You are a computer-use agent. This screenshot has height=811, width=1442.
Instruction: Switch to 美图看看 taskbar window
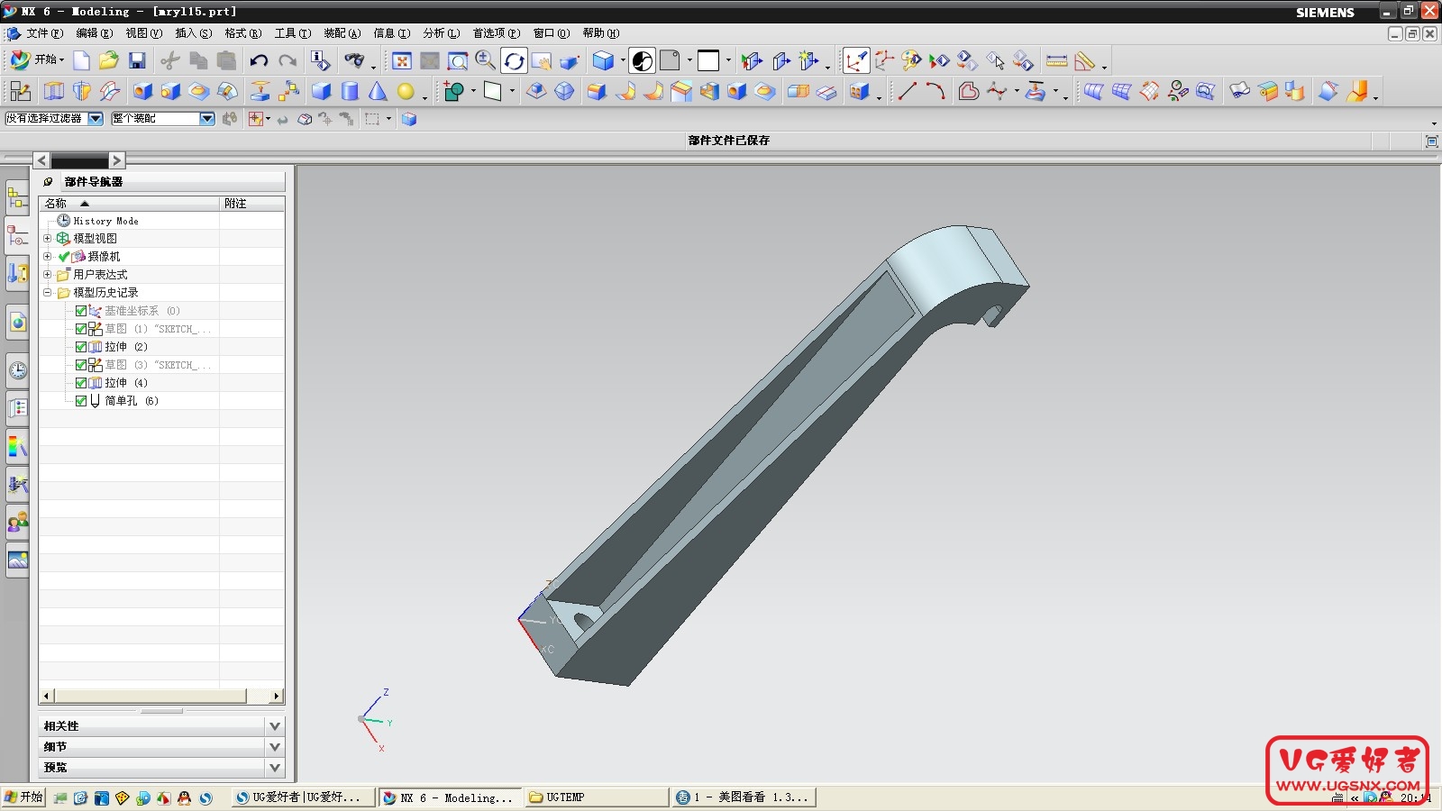[x=744, y=797]
